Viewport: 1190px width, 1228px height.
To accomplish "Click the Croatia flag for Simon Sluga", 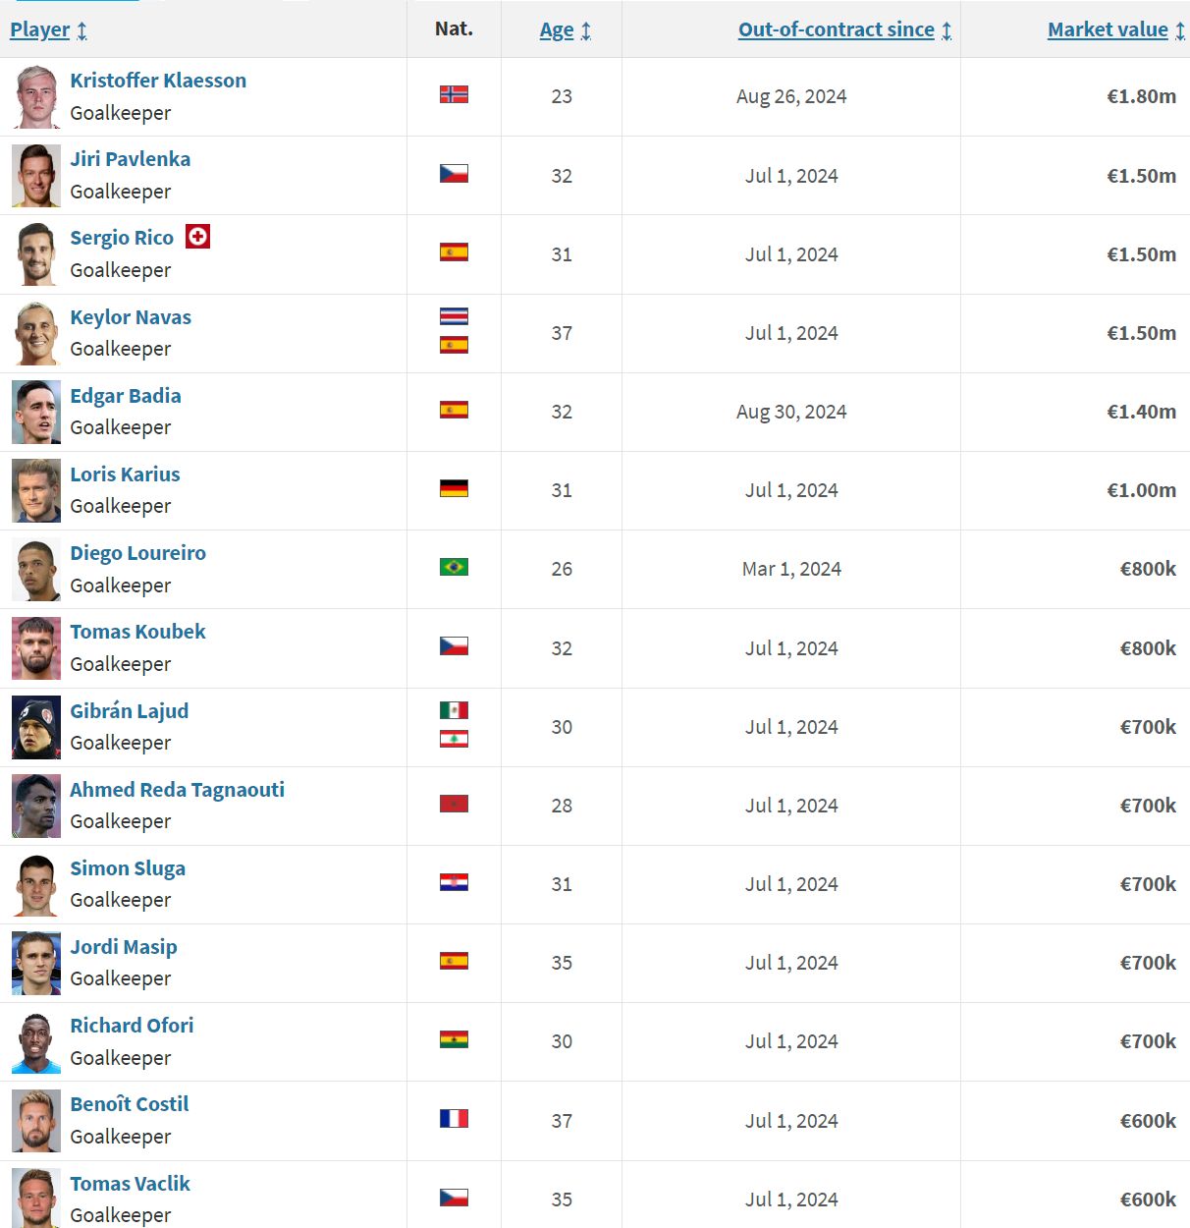I will pos(454,882).
